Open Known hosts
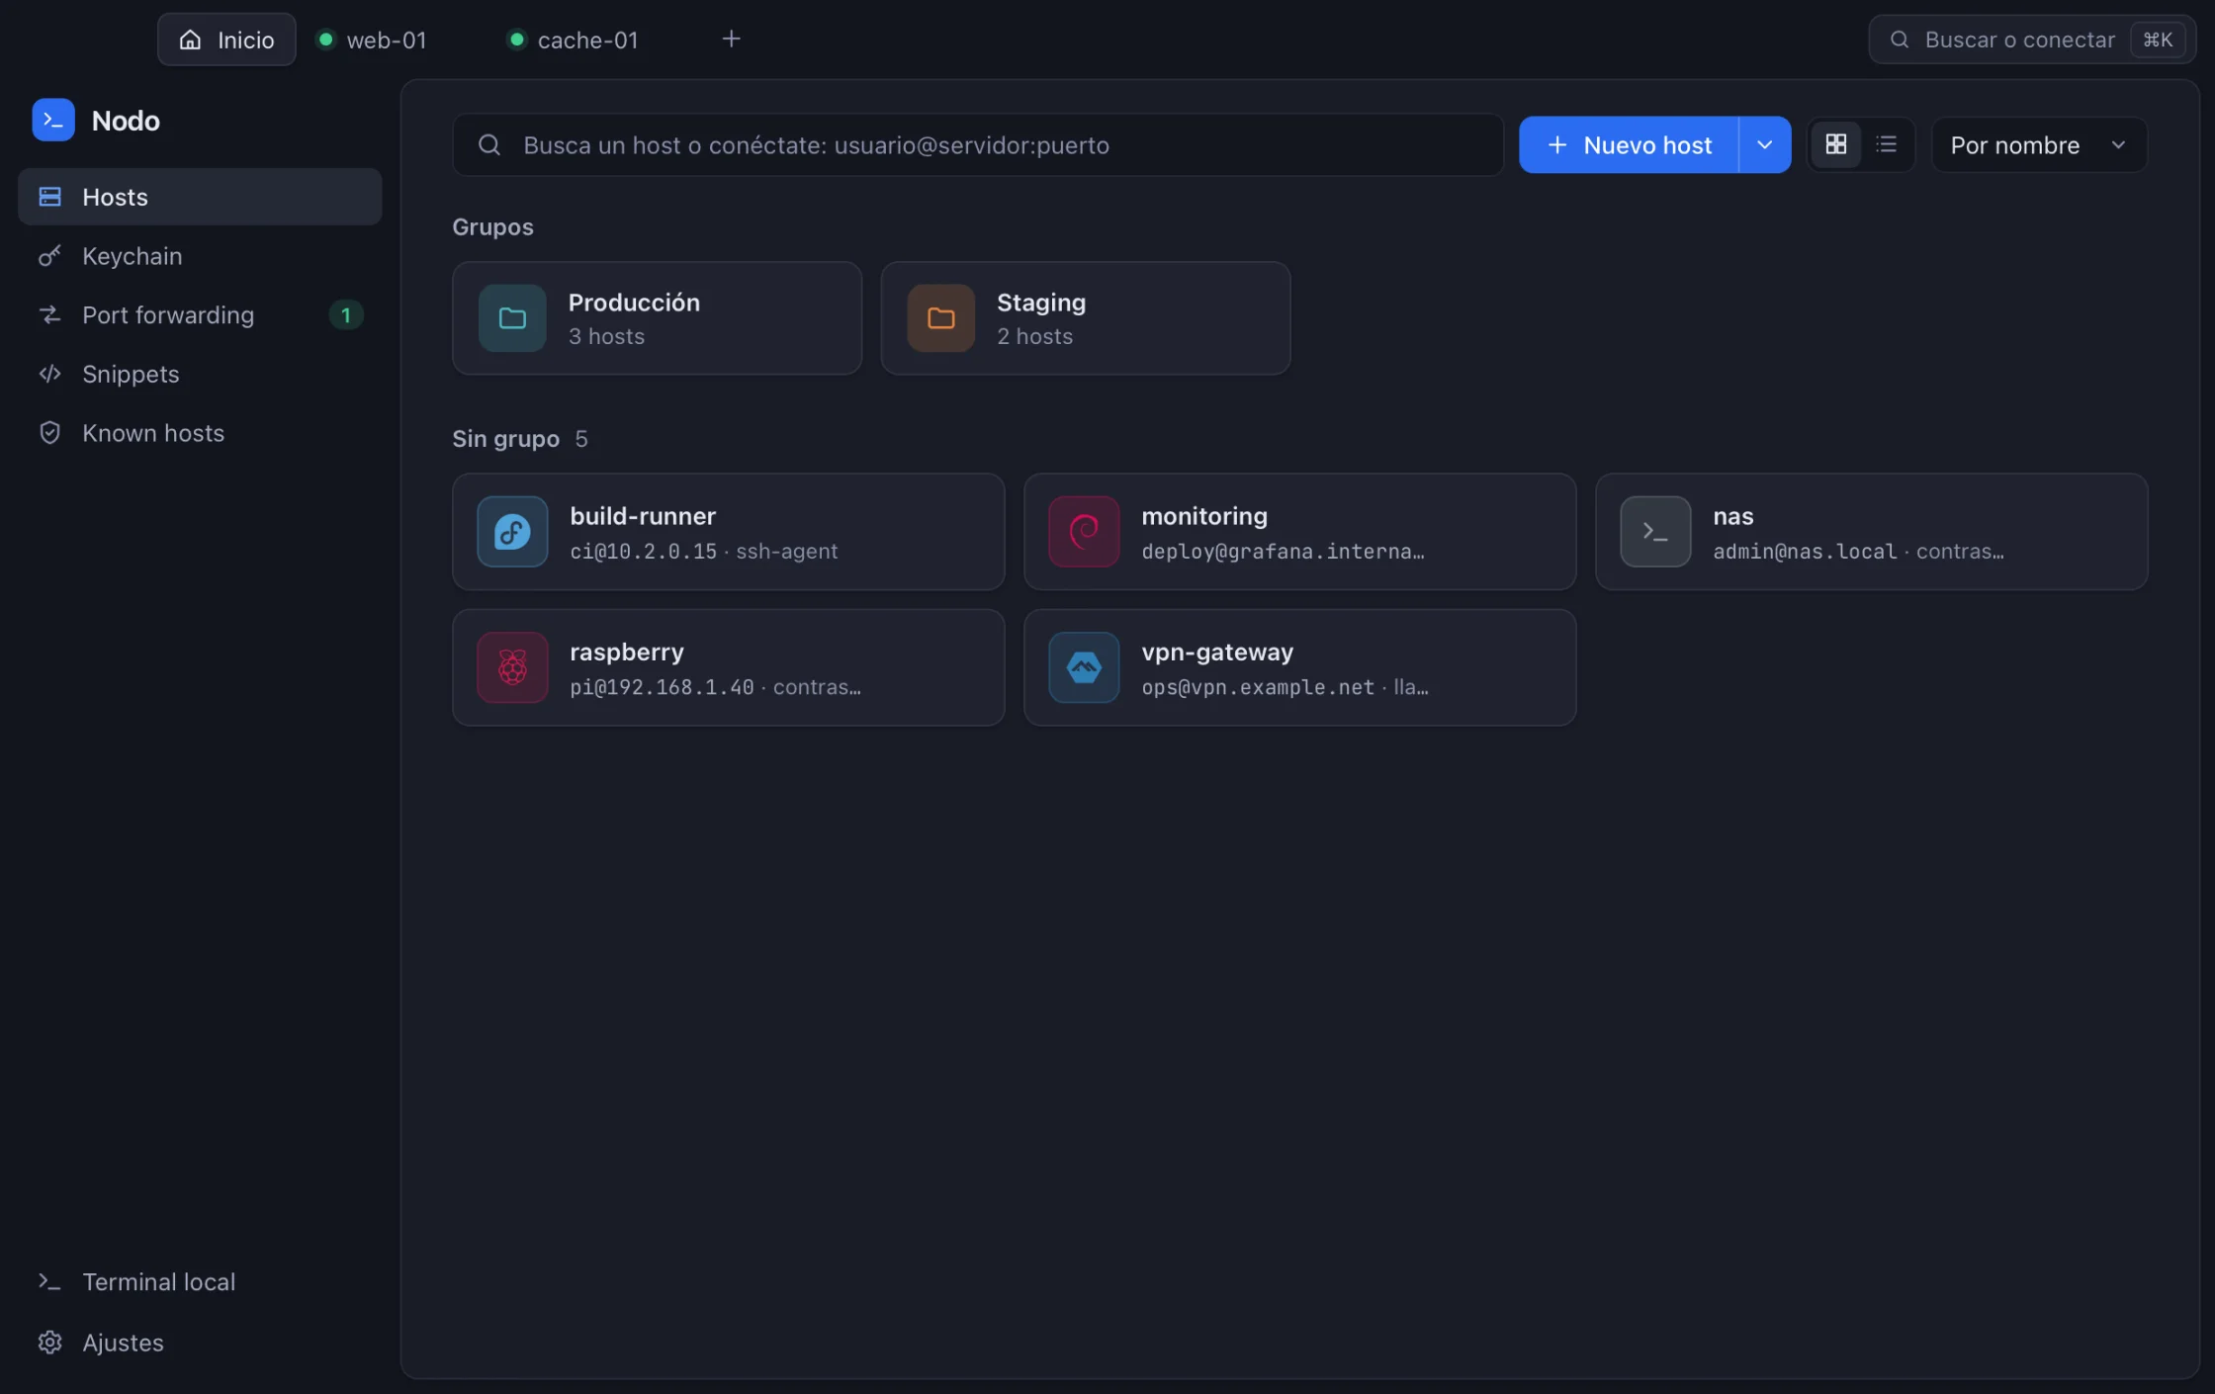Image resolution: width=2215 pixels, height=1394 pixels. pyautogui.click(x=200, y=433)
